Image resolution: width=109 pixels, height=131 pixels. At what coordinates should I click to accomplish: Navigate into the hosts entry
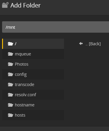[x=33, y=115]
